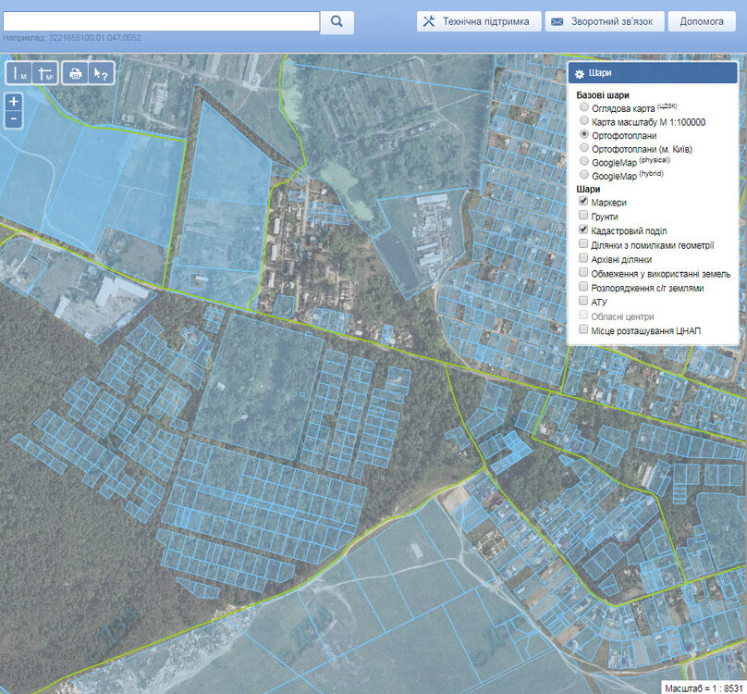Click the Масштаб scale indicator
Image resolution: width=747 pixels, height=694 pixels.
(705, 688)
